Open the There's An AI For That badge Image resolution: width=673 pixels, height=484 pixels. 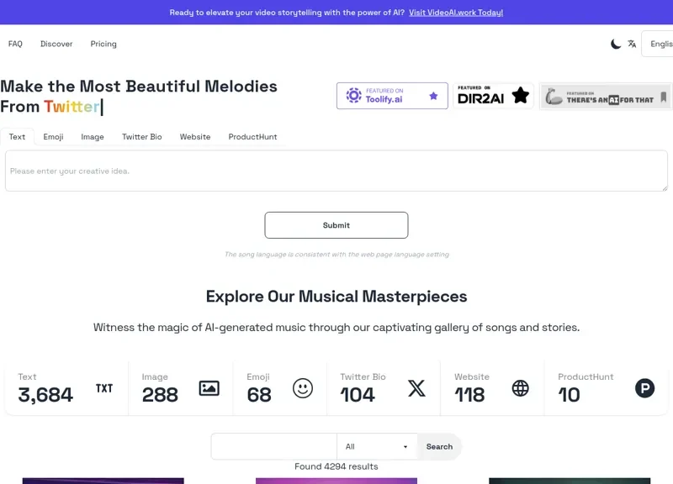(605, 96)
